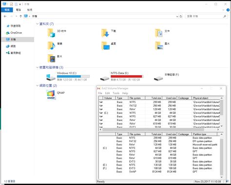
Task: Open the Pictures folder icon
Action: pos(159,45)
